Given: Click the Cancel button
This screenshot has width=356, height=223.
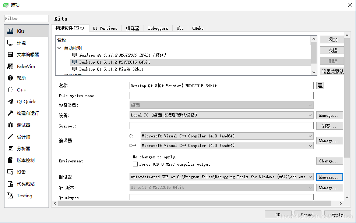Looking at the screenshot, I should [x=308, y=215].
